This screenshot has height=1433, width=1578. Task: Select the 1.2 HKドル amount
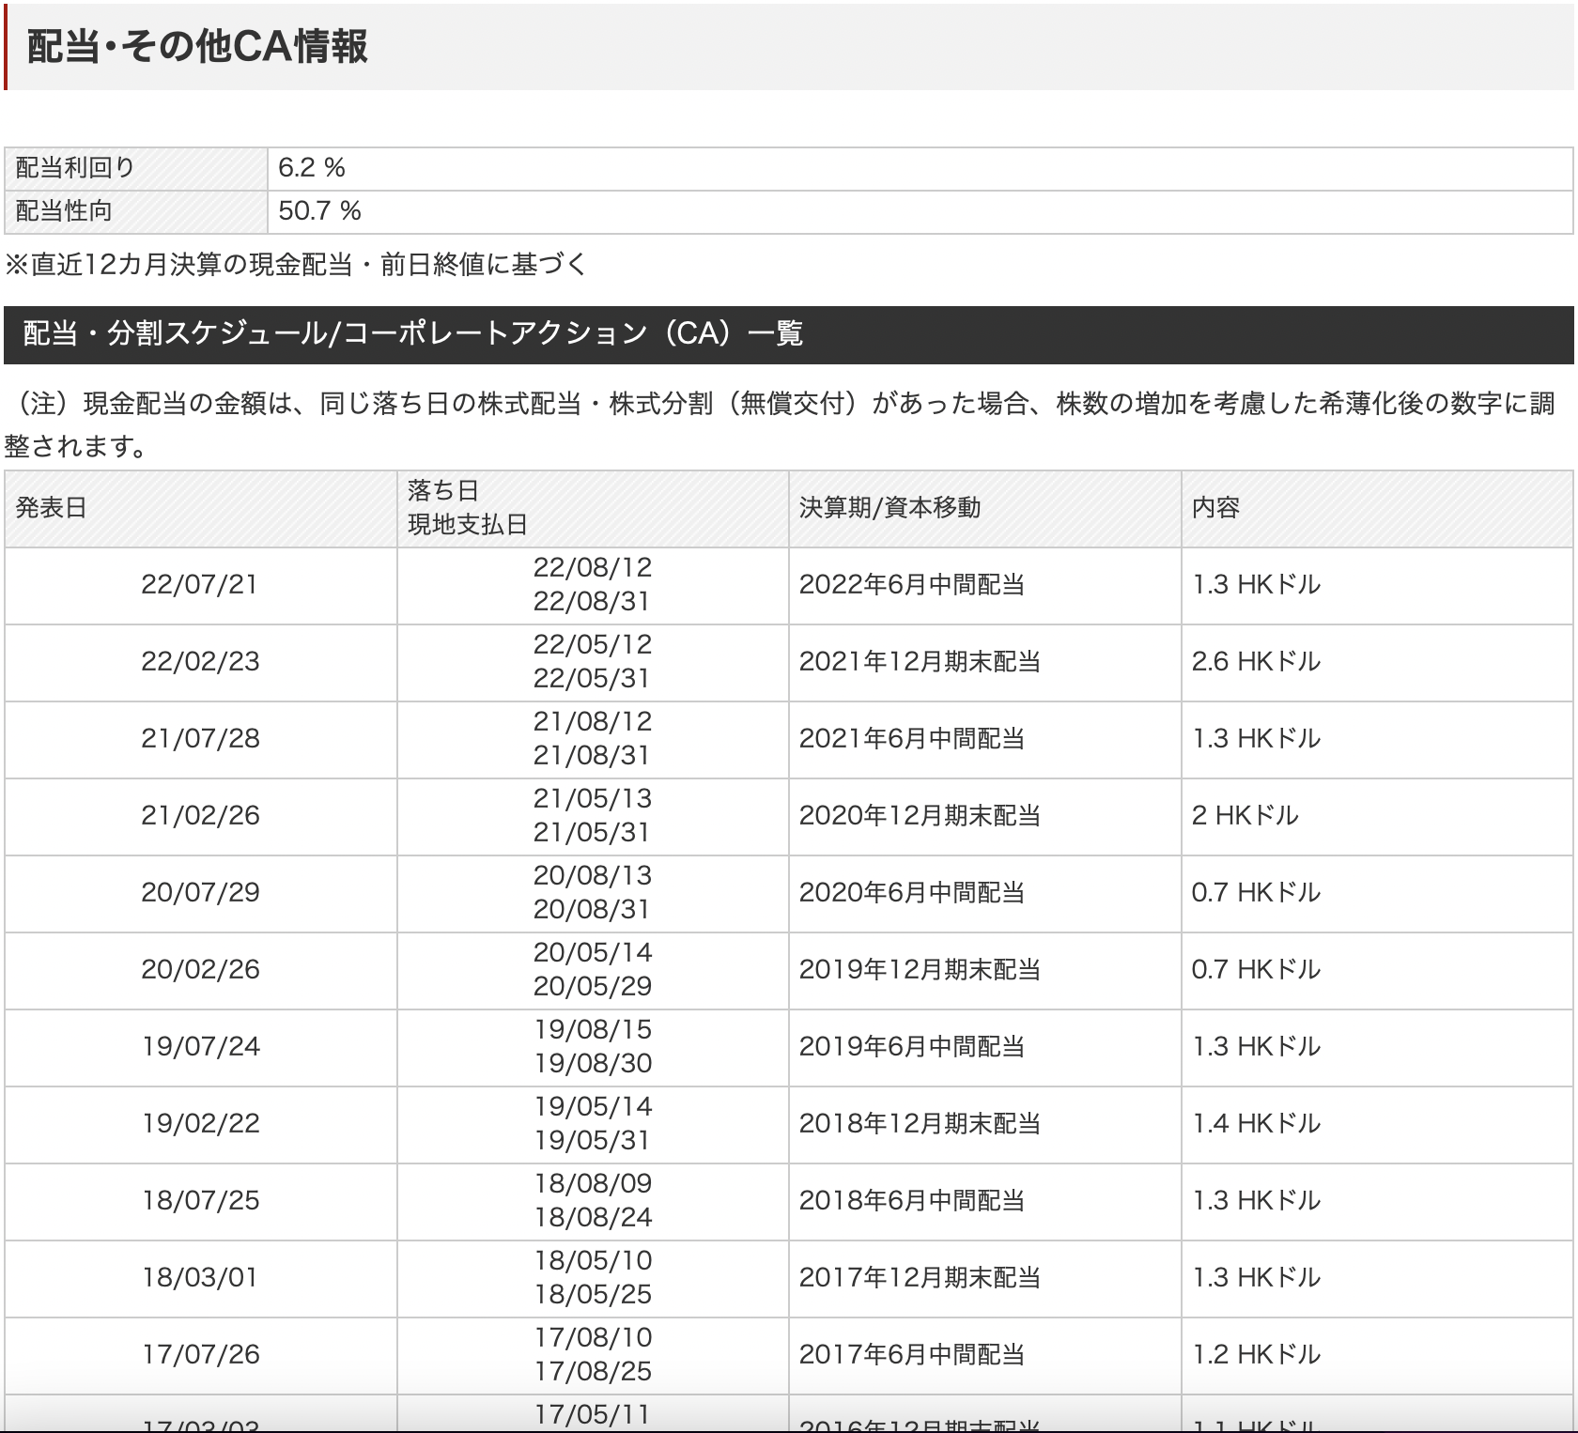click(x=1256, y=1355)
